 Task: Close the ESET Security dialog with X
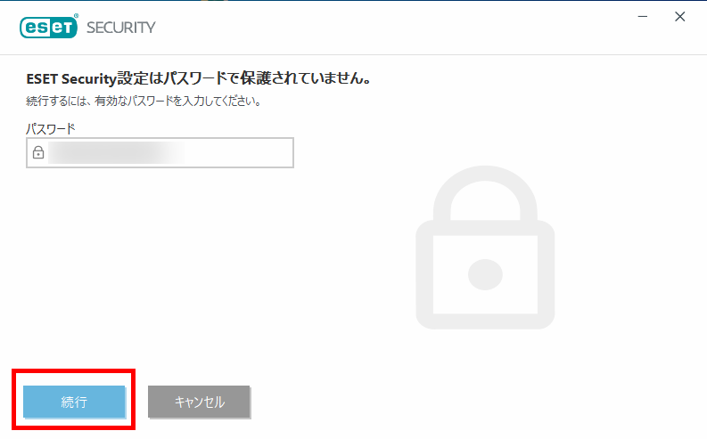point(680,17)
